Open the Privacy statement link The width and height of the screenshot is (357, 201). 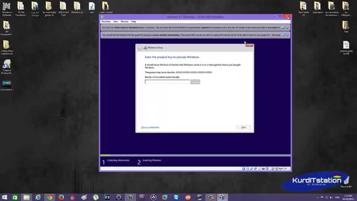[x=150, y=127]
